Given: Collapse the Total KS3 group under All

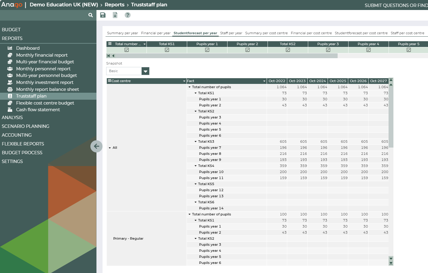Looking at the screenshot, I should pyautogui.click(x=196, y=142).
